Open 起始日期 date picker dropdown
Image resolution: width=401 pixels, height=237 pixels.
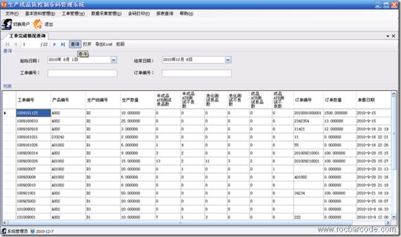(114, 60)
